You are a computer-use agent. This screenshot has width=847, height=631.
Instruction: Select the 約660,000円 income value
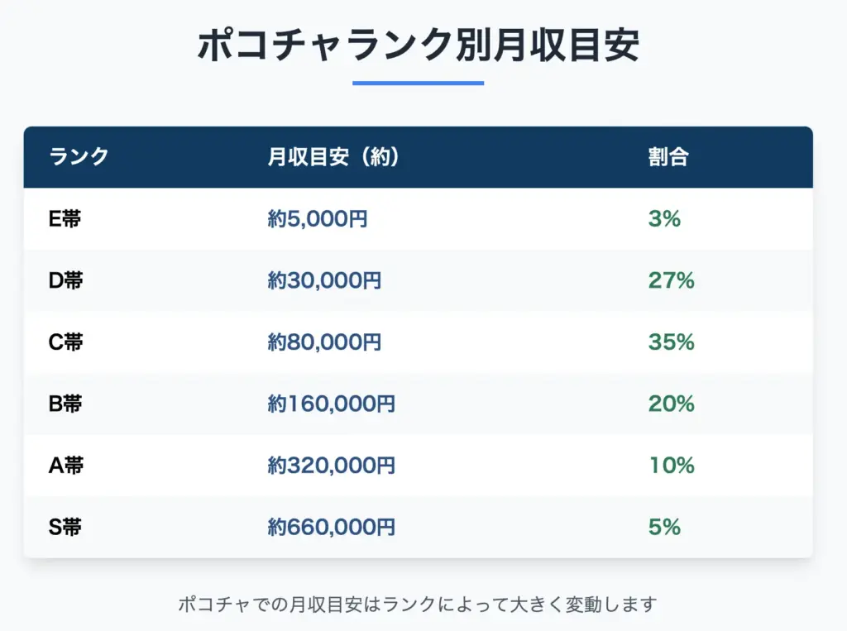click(331, 526)
